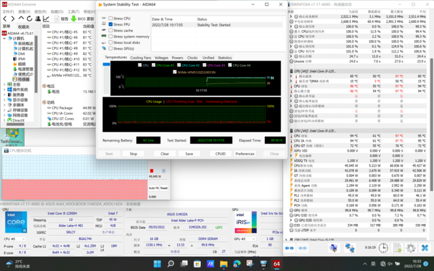Open CPUID from the stability test window
This screenshot has height=271, width=434.
point(220,153)
